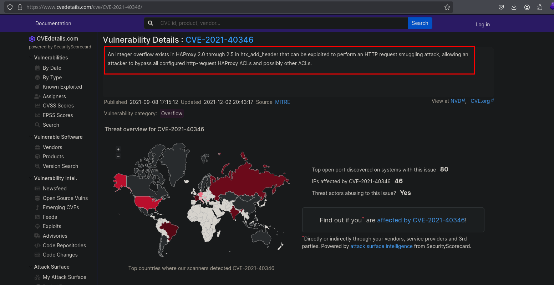554x285 pixels.
Task: Click the Code Changes keyboard icon
Action: click(37, 255)
